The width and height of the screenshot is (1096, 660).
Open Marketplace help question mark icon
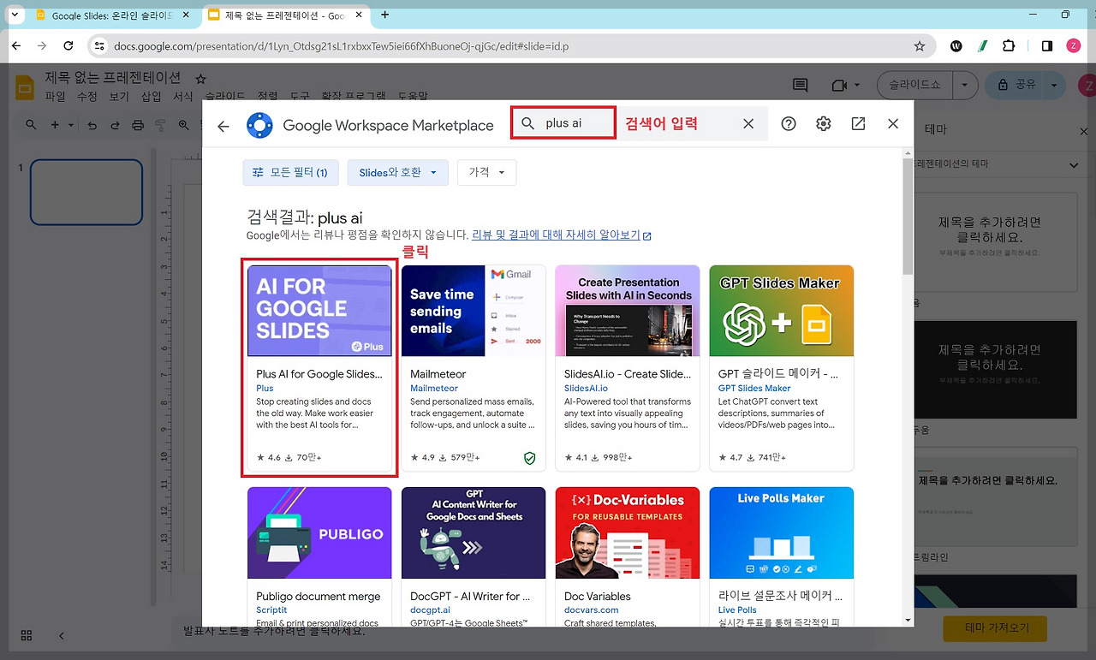[x=789, y=124]
